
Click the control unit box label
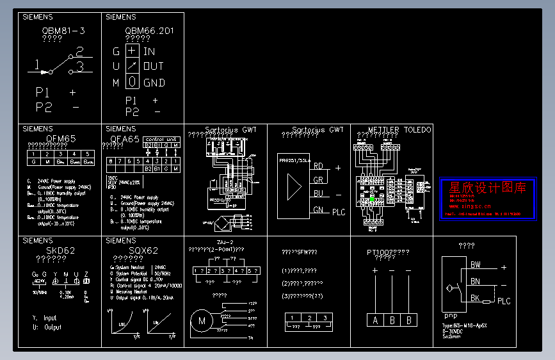(161, 140)
